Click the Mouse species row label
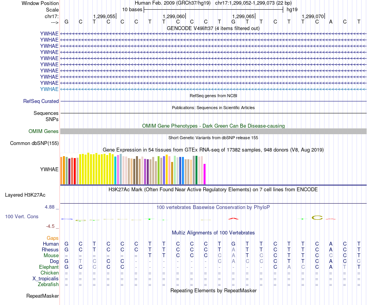This screenshot has width=367, height=305. 51,255
